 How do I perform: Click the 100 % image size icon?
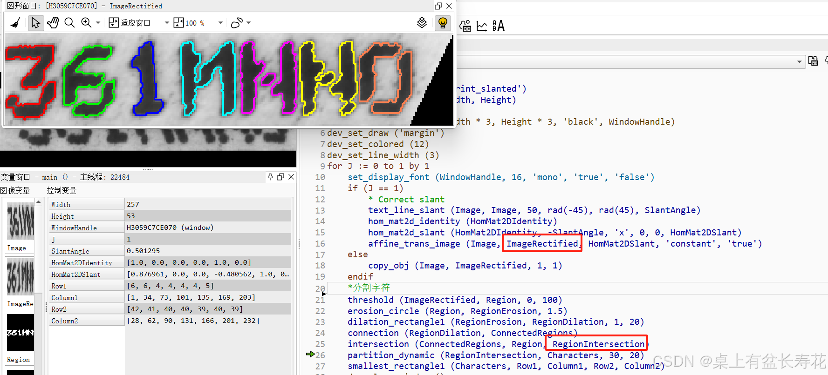(178, 23)
